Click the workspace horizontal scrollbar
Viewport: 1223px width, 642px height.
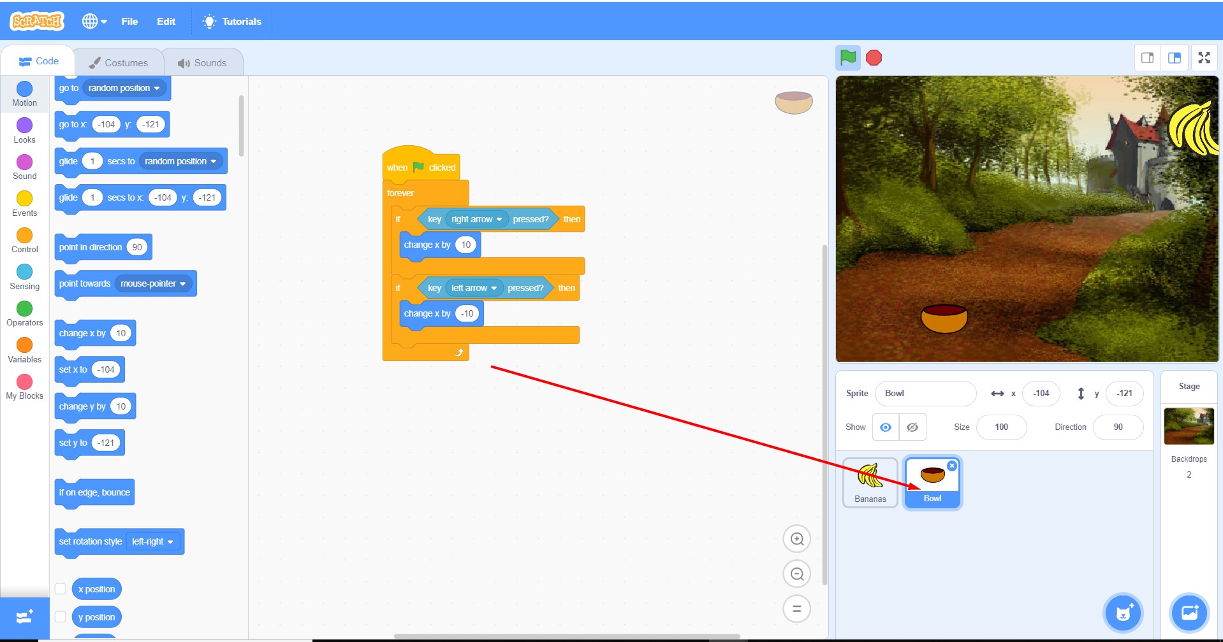click(567, 636)
